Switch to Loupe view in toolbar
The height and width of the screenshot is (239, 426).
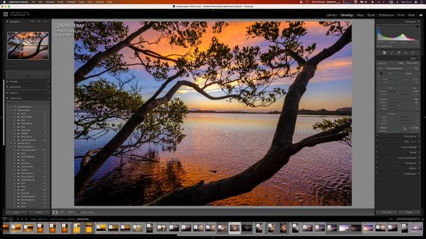pyautogui.click(x=55, y=212)
